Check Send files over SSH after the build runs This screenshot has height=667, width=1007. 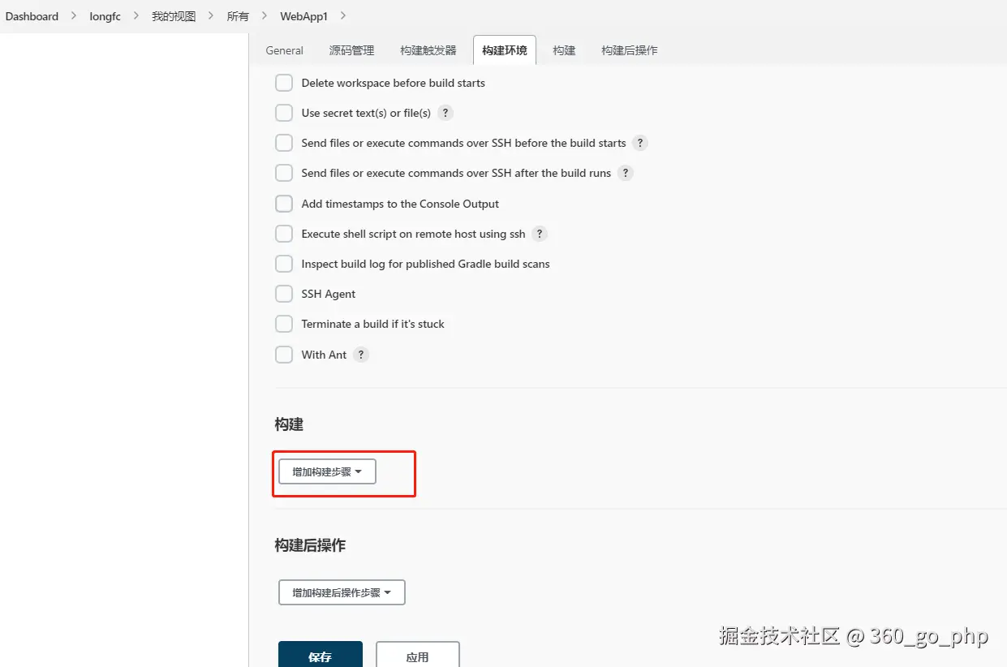pyautogui.click(x=284, y=173)
